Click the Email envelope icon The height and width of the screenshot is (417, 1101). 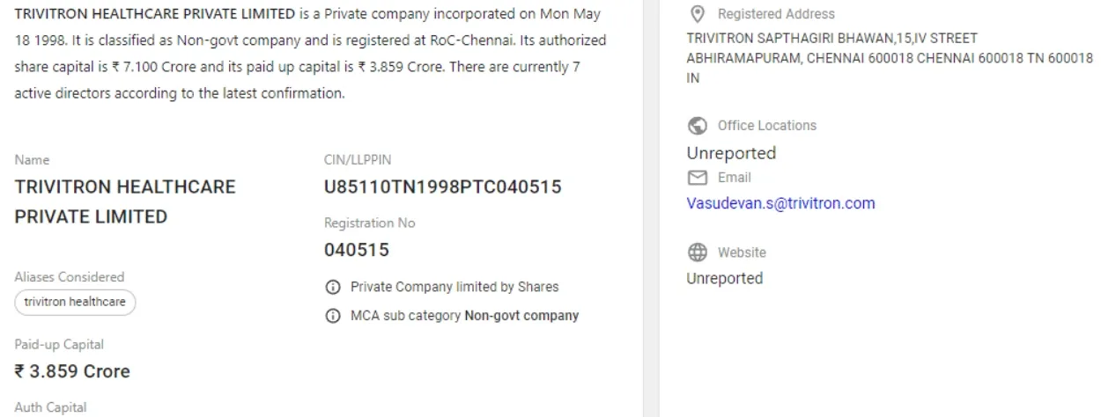click(x=698, y=178)
